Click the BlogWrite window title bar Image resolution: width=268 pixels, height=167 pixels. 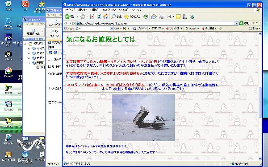point(33,20)
